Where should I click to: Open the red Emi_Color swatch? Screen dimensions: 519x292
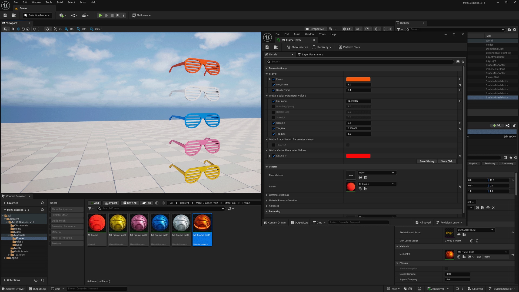(x=358, y=156)
